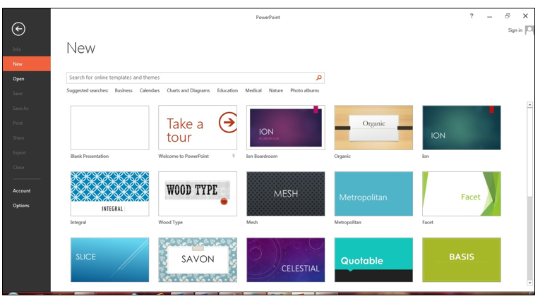This screenshot has height=301, width=545.
Task: Open Options from the sidebar
Action: pos(21,206)
